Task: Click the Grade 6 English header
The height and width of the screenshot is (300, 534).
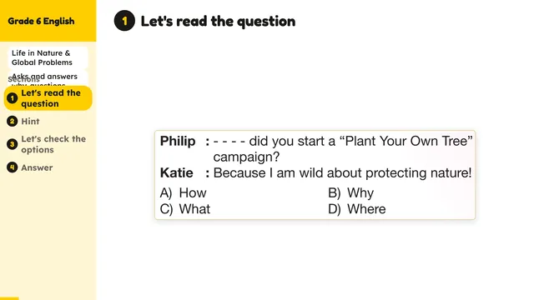Action: (x=41, y=21)
